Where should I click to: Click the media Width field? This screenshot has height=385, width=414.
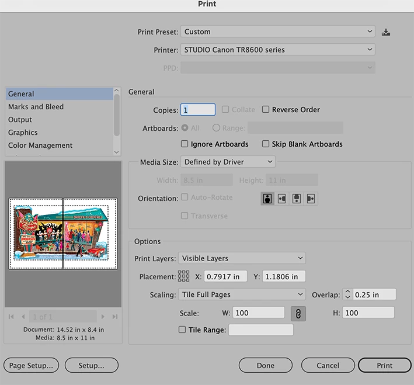[x=207, y=180]
